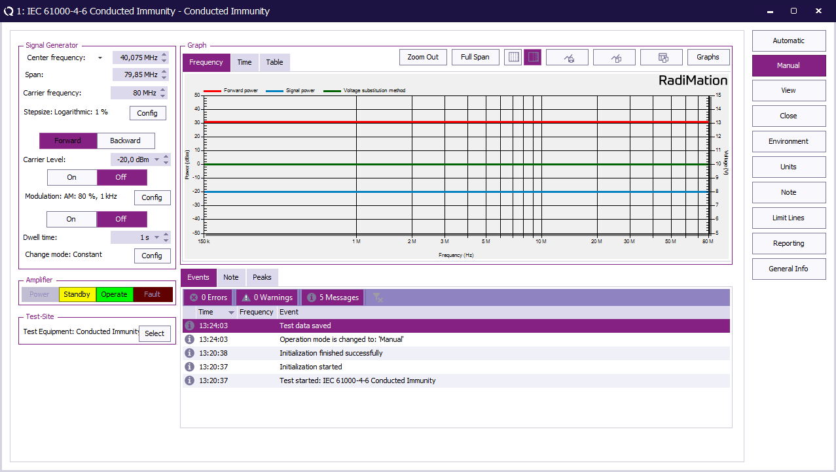The width and height of the screenshot is (836, 472).
Task: Click the Zoom Out button
Action: click(x=423, y=58)
